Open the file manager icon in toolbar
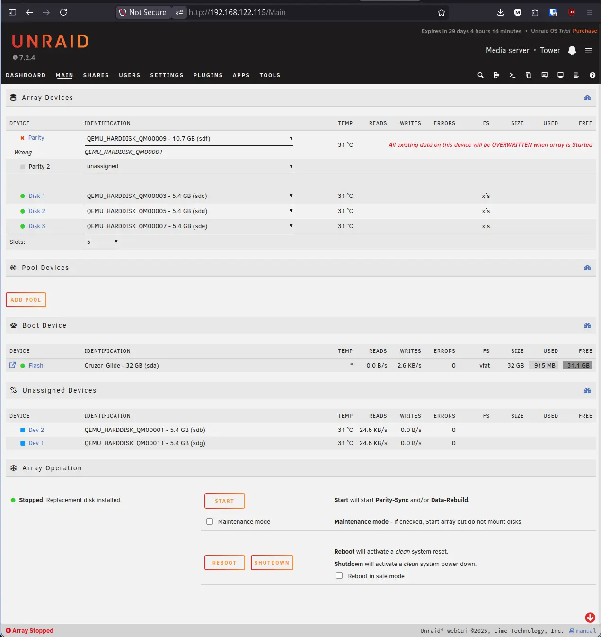Image resolution: width=601 pixels, height=637 pixels. [529, 75]
